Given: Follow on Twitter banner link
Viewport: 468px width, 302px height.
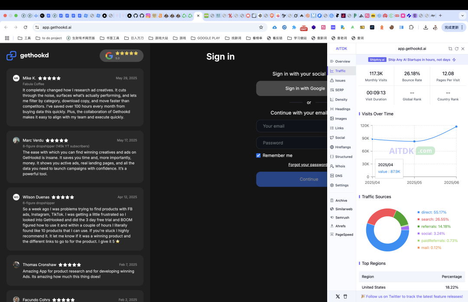Looking at the screenshot, I should click(x=412, y=297).
